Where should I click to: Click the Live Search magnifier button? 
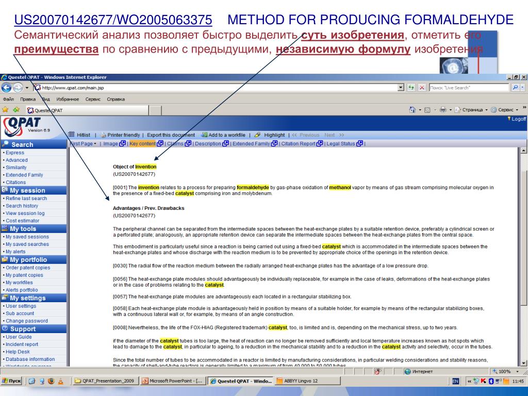(515, 88)
